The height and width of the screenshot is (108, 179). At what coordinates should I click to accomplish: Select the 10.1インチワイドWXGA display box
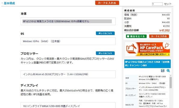click(x=68, y=105)
